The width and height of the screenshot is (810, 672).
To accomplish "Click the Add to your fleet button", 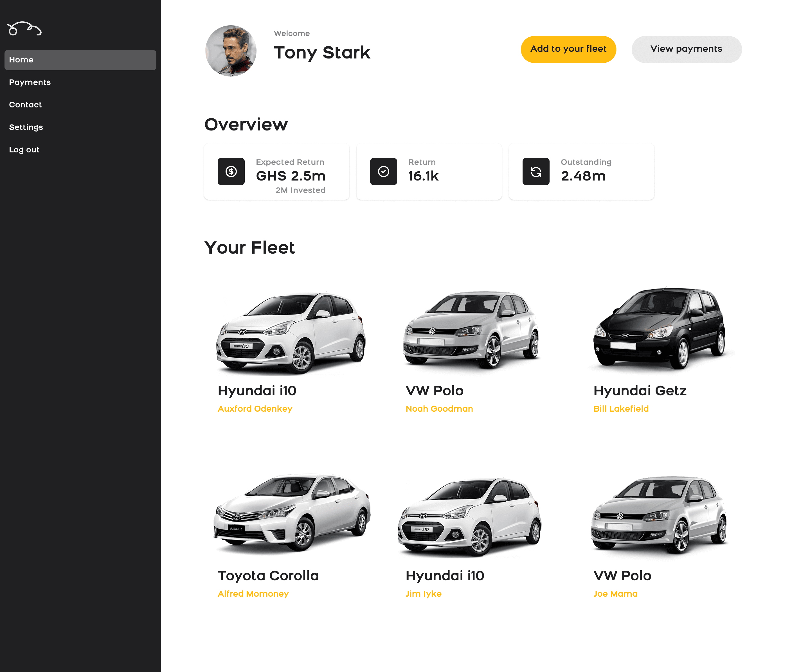I will pyautogui.click(x=568, y=49).
